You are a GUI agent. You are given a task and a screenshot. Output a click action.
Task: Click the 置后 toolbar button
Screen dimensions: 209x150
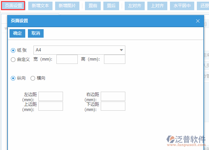tap(111, 6)
